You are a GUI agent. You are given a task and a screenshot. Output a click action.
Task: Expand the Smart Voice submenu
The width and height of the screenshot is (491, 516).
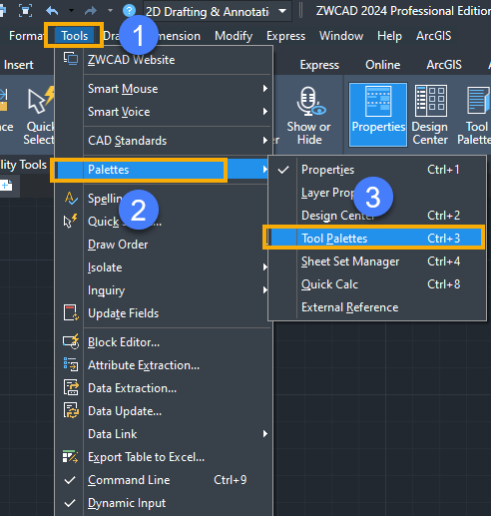pyautogui.click(x=164, y=112)
